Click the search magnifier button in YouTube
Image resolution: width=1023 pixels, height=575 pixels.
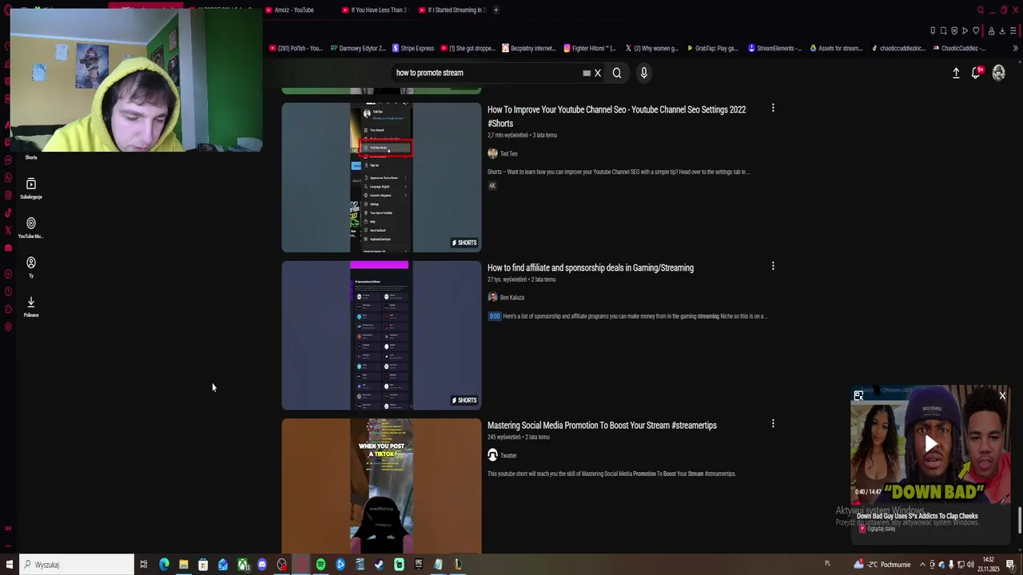point(617,73)
